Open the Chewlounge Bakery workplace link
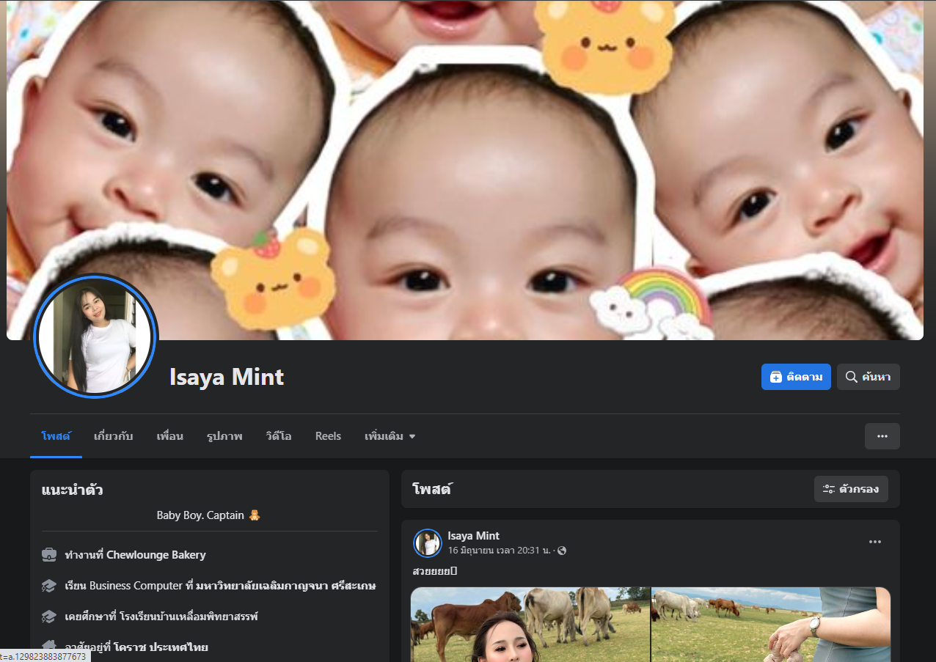 156,555
